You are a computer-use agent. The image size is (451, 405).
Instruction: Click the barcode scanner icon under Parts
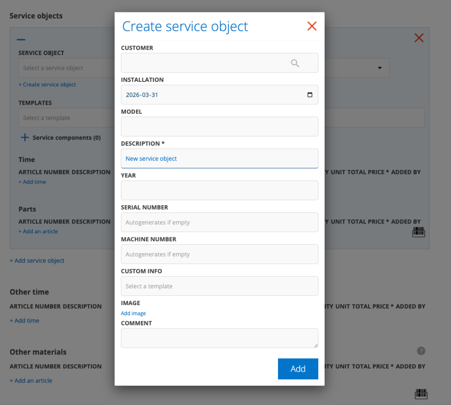418,232
